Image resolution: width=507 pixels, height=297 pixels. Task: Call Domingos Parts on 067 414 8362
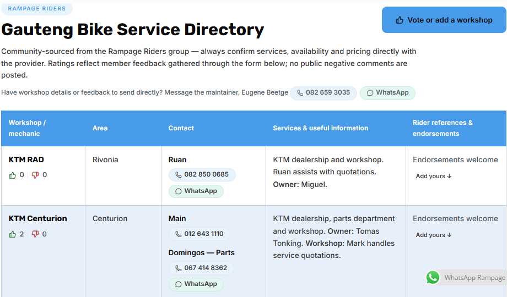pyautogui.click(x=201, y=268)
